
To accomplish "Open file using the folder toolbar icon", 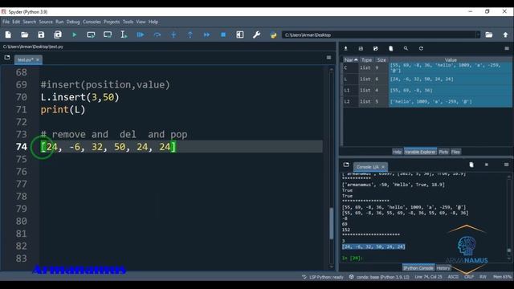I will pos(25,35).
